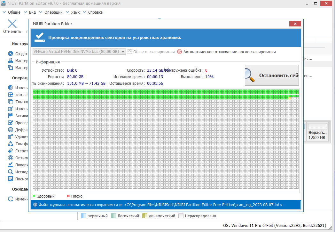The width and height of the screenshot is (335, 232).
Task: Click the recycle icon beside Том фо
Action: coord(11,144)
